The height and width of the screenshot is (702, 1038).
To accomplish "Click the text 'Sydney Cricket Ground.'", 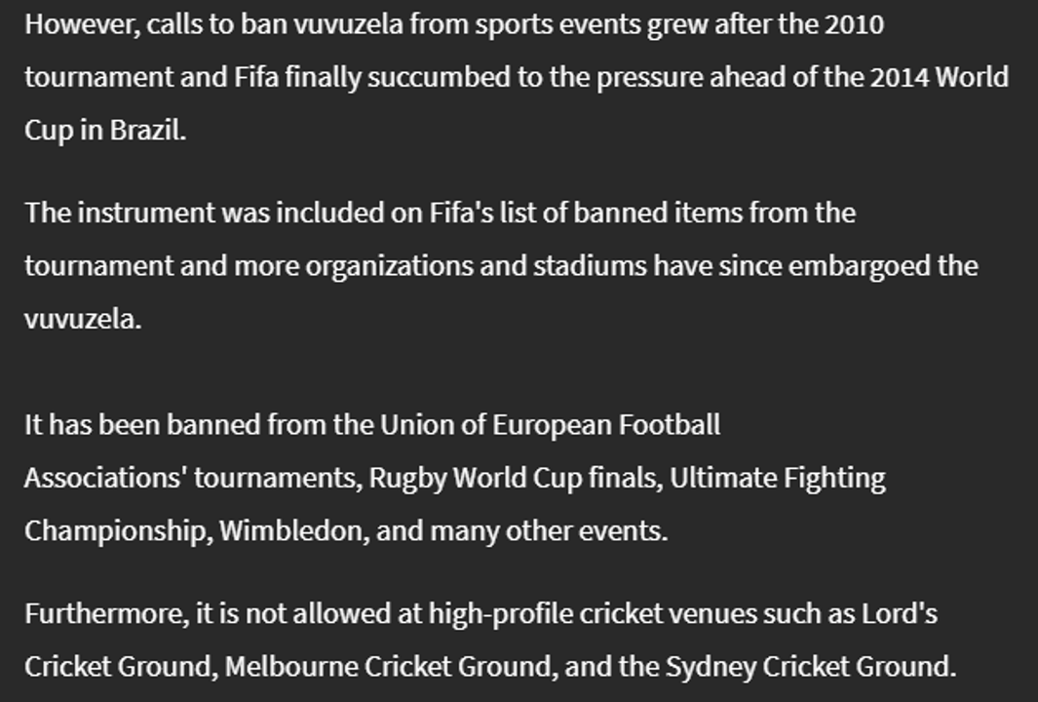I will tap(811, 667).
